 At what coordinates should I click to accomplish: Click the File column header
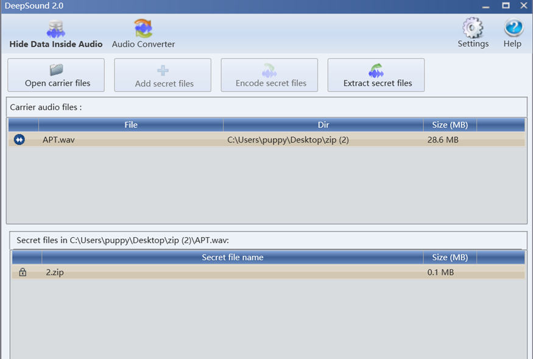pyautogui.click(x=131, y=124)
